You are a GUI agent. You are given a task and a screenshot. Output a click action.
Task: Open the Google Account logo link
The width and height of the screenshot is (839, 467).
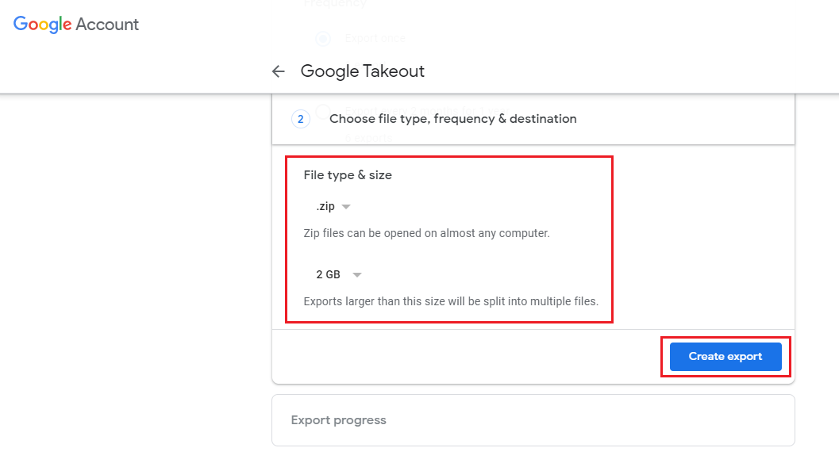(x=76, y=25)
